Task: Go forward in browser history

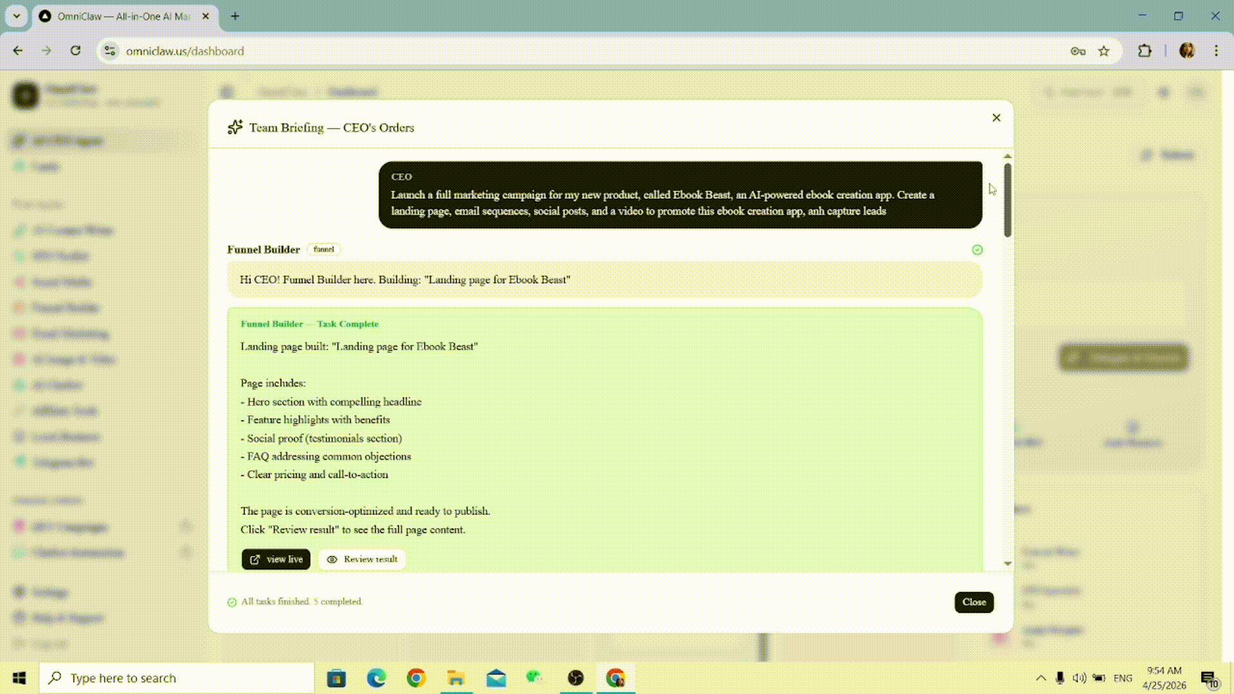Action: pyautogui.click(x=46, y=51)
